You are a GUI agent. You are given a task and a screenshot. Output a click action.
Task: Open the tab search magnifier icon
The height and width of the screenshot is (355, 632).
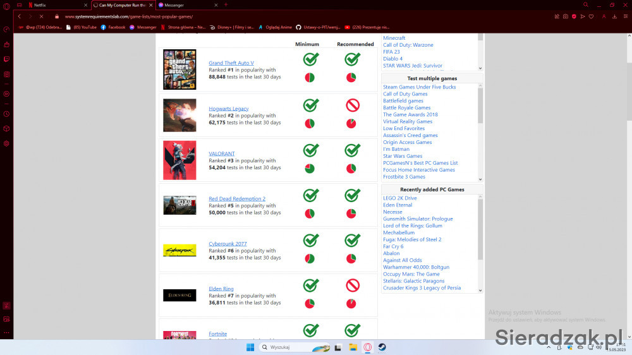(x=586, y=5)
